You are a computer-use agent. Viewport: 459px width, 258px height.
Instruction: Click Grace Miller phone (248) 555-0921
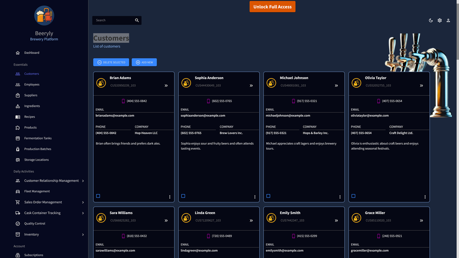pyautogui.click(x=392, y=236)
